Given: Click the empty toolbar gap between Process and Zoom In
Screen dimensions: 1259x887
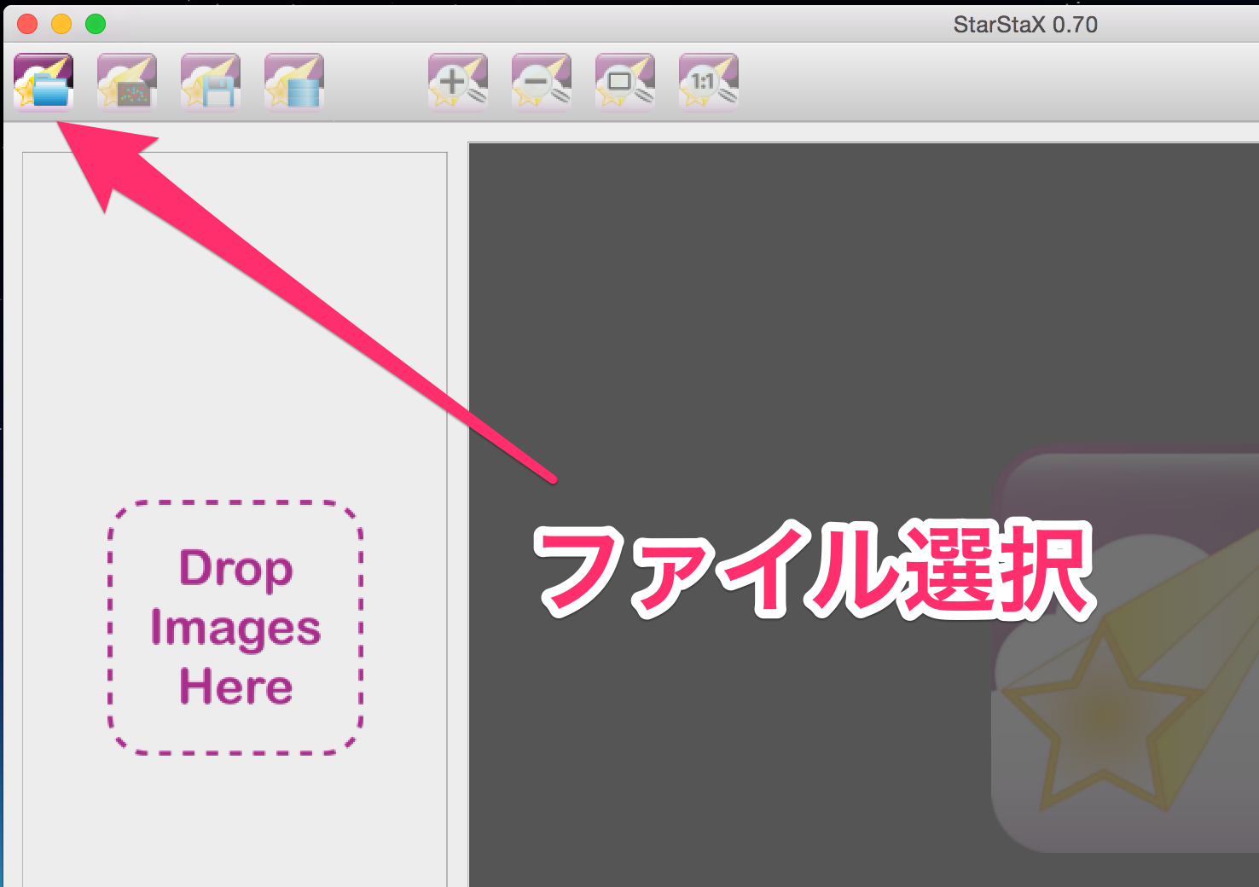Looking at the screenshot, I should [375, 82].
